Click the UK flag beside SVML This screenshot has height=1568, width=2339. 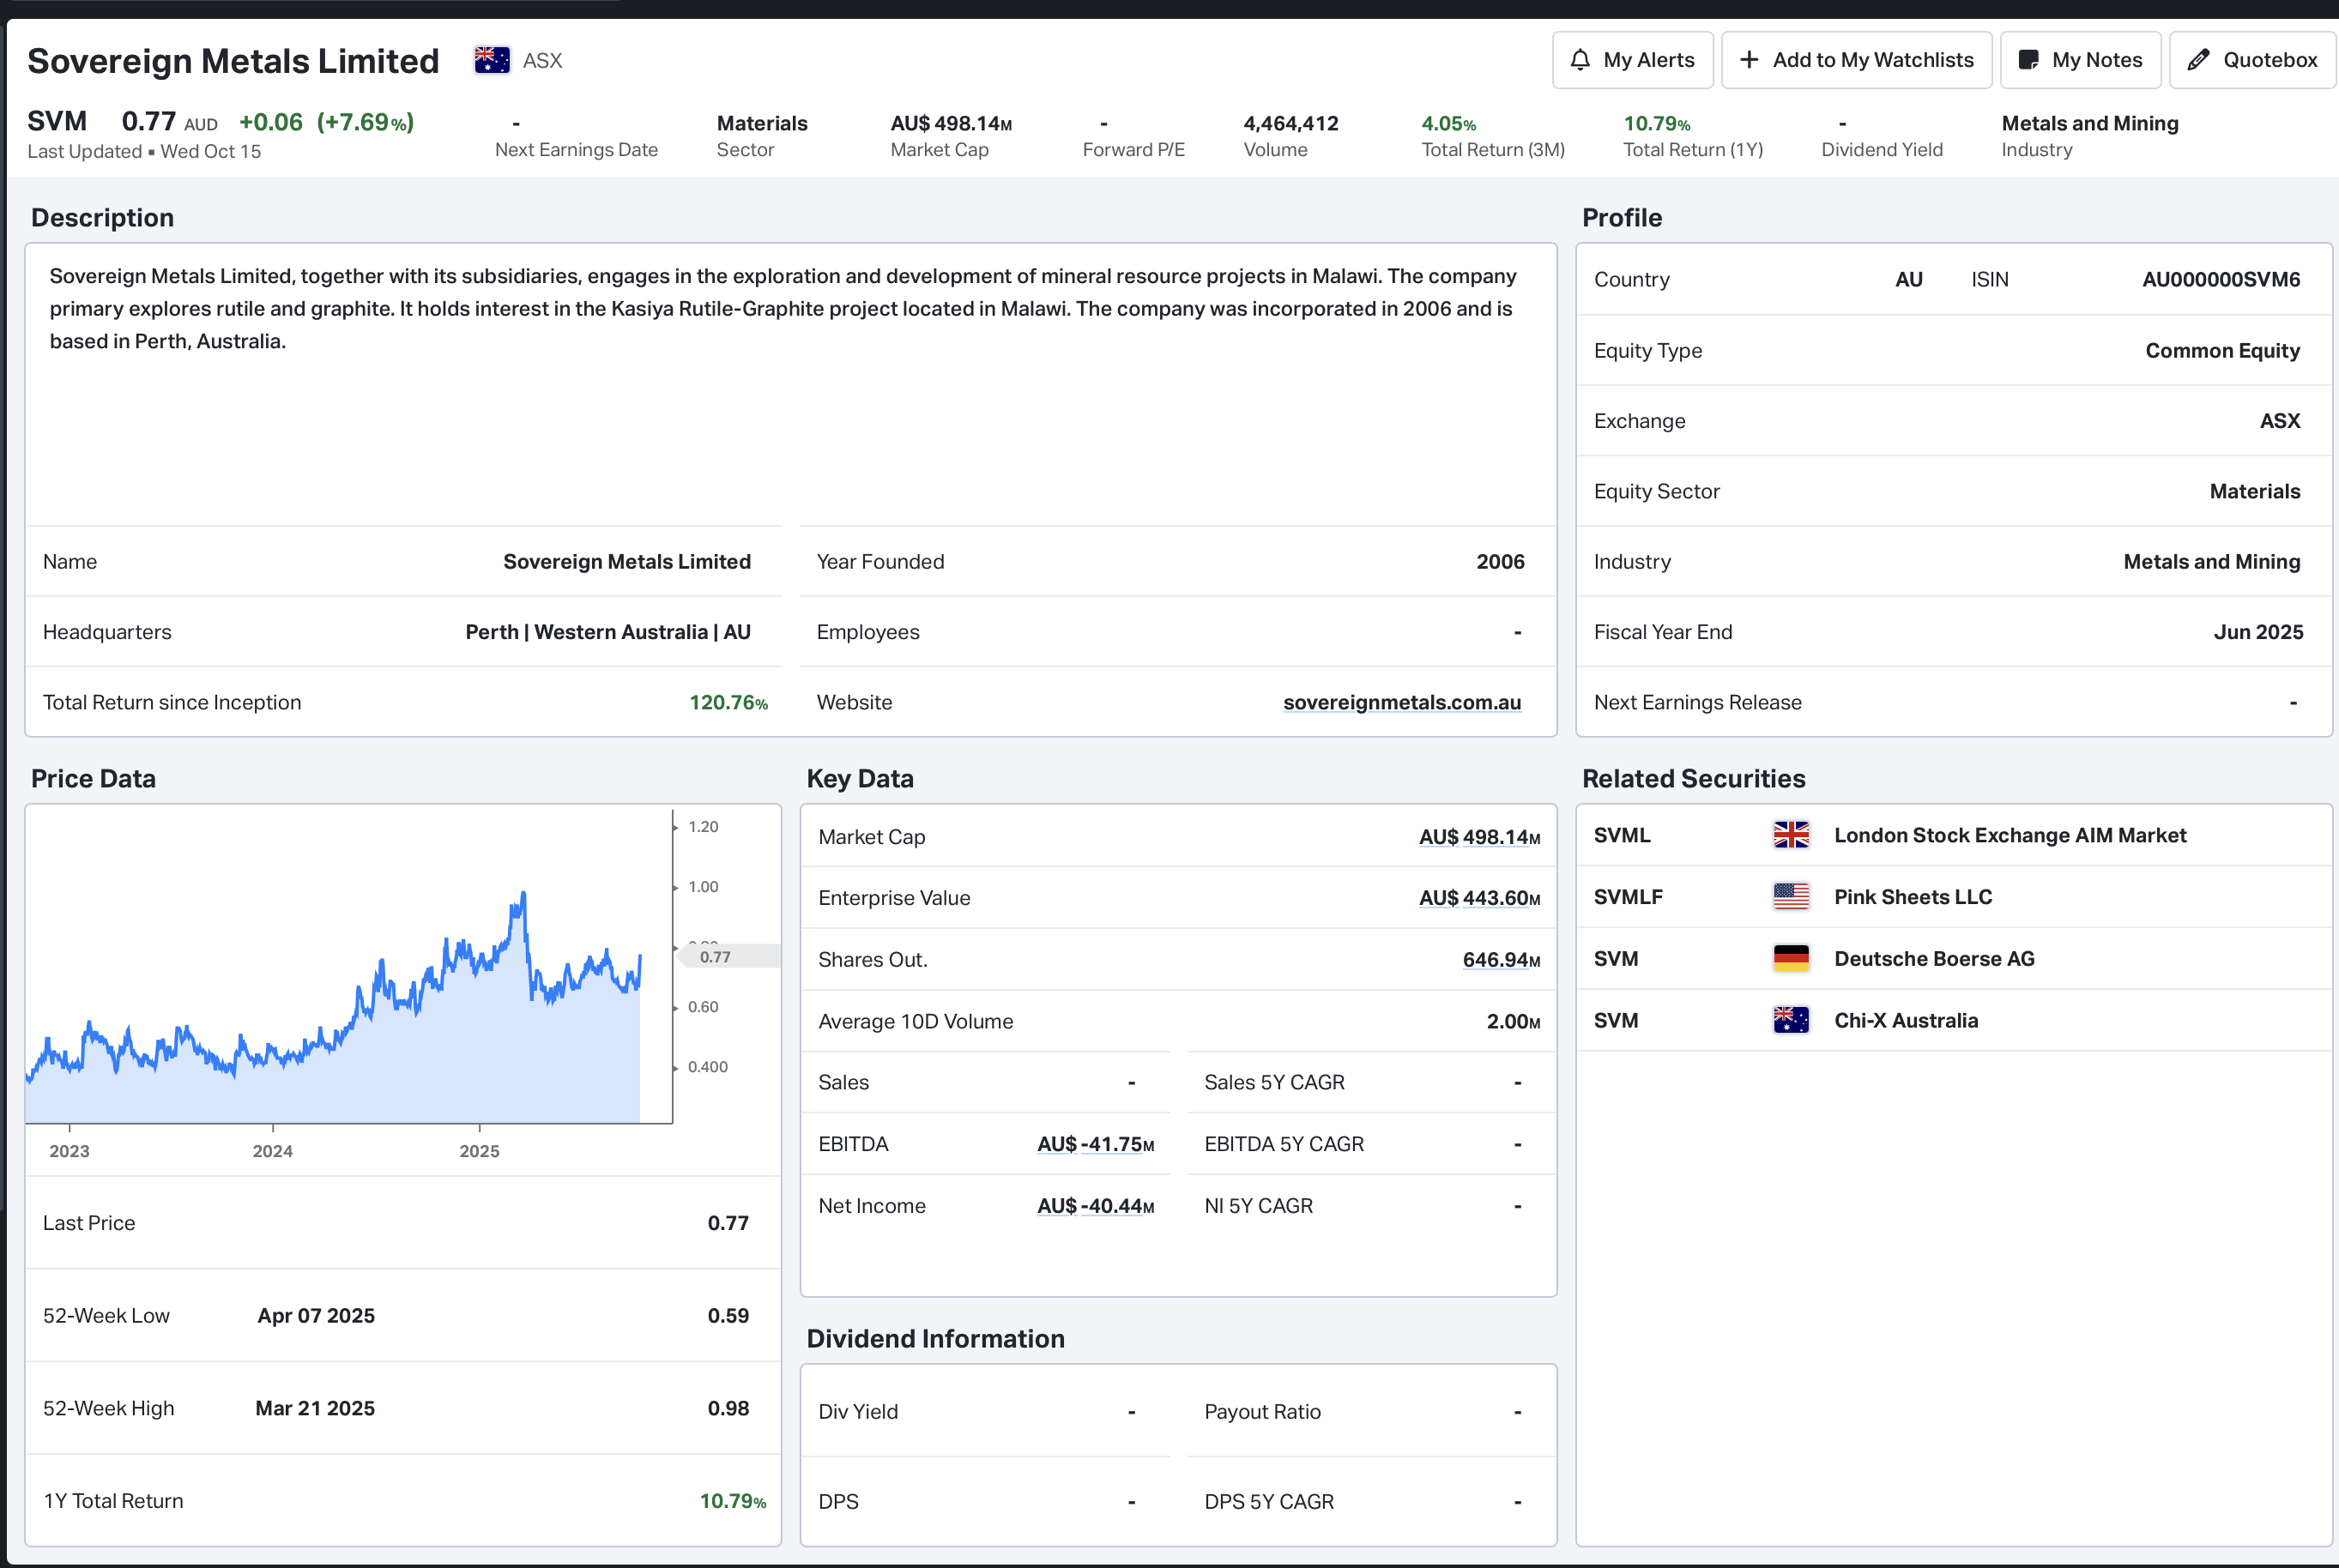click(1790, 835)
